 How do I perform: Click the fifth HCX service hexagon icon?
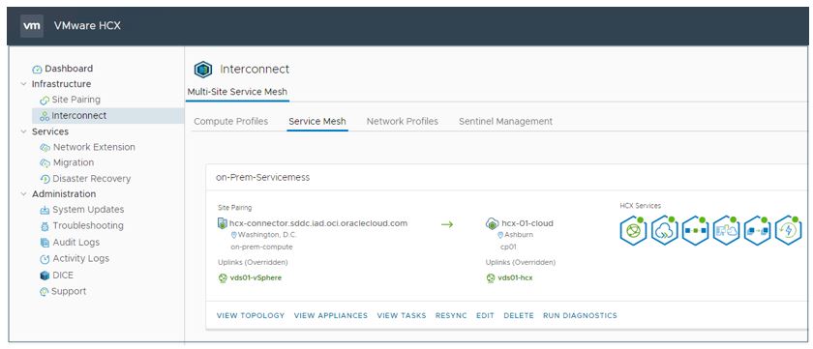tap(757, 230)
